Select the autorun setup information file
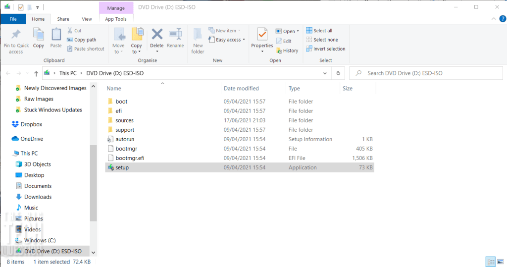The image size is (507, 267). click(125, 140)
